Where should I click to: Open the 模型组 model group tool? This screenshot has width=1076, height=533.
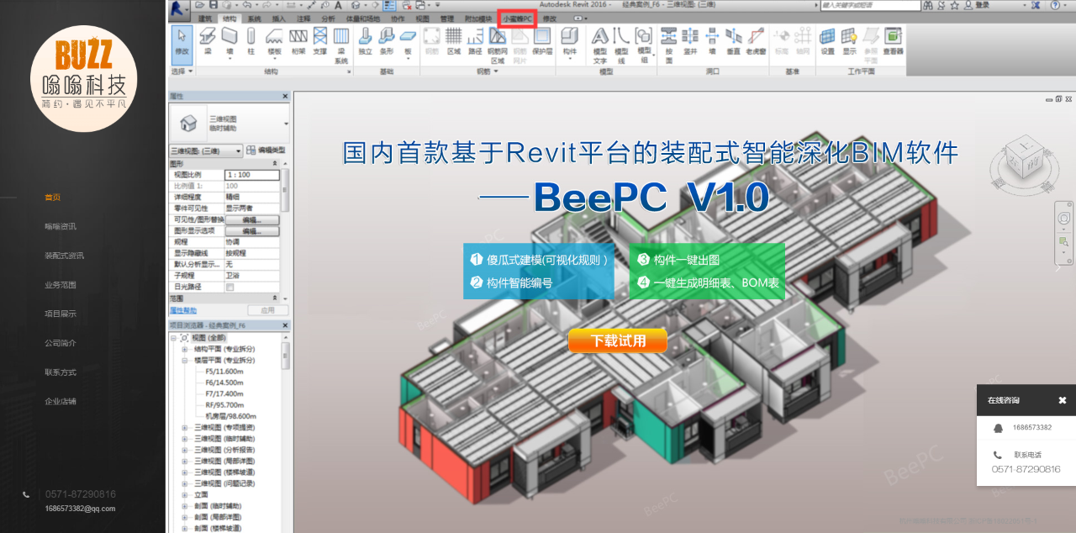pos(644,45)
